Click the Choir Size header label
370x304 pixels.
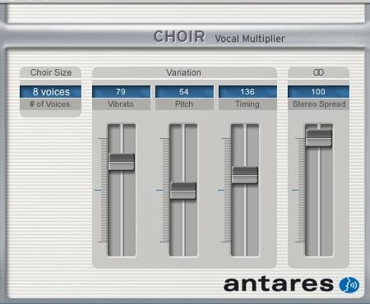pos(51,72)
